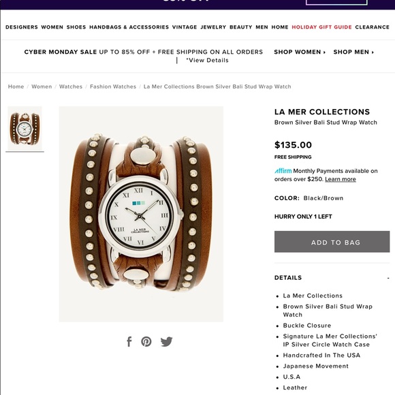Image resolution: width=395 pixels, height=395 pixels.
Task: Open the Jewelry menu
Action: (x=213, y=27)
